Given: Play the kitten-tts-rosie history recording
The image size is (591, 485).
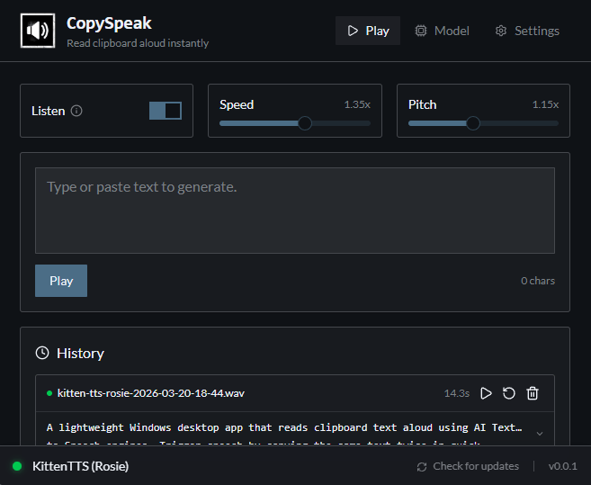Looking at the screenshot, I should [x=486, y=393].
